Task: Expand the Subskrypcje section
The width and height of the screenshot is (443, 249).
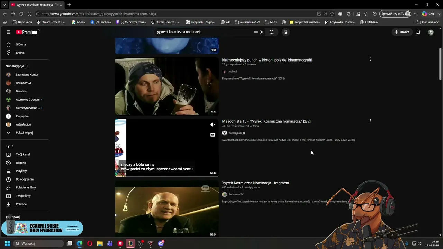Action: pyautogui.click(x=17, y=66)
